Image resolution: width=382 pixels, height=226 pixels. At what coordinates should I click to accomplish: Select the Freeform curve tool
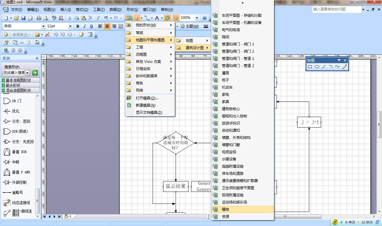coord(338,66)
